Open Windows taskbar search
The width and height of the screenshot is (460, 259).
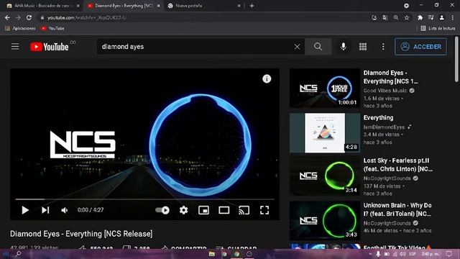(x=18, y=254)
